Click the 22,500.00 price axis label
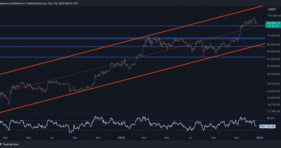This screenshot has height=148, width=281. [273, 98]
